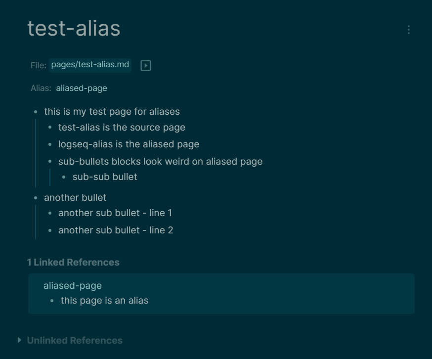Click the page title "test-alias" to rename it
The image size is (432, 359).
pyautogui.click(x=73, y=28)
